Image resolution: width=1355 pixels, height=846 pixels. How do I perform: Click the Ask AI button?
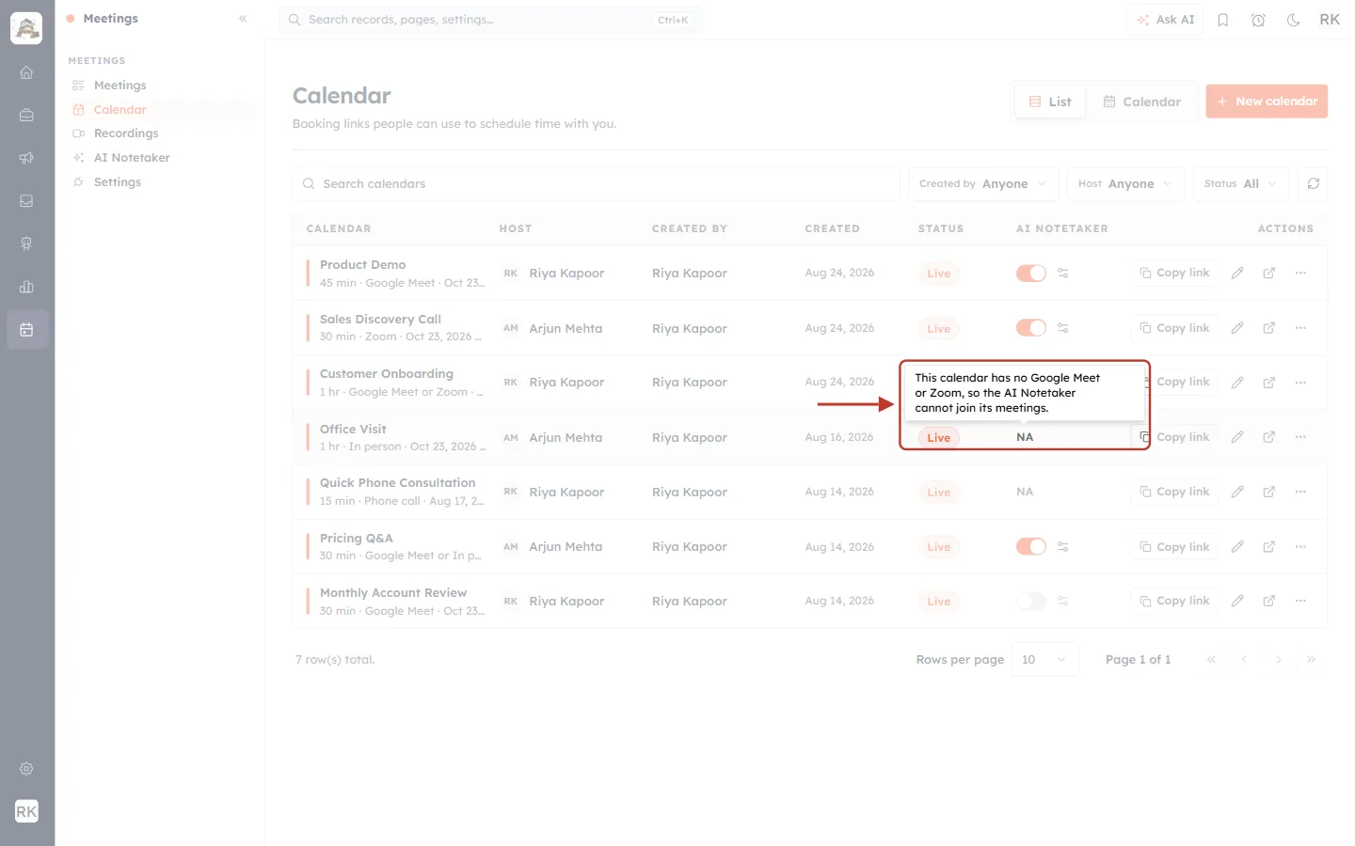[1166, 20]
